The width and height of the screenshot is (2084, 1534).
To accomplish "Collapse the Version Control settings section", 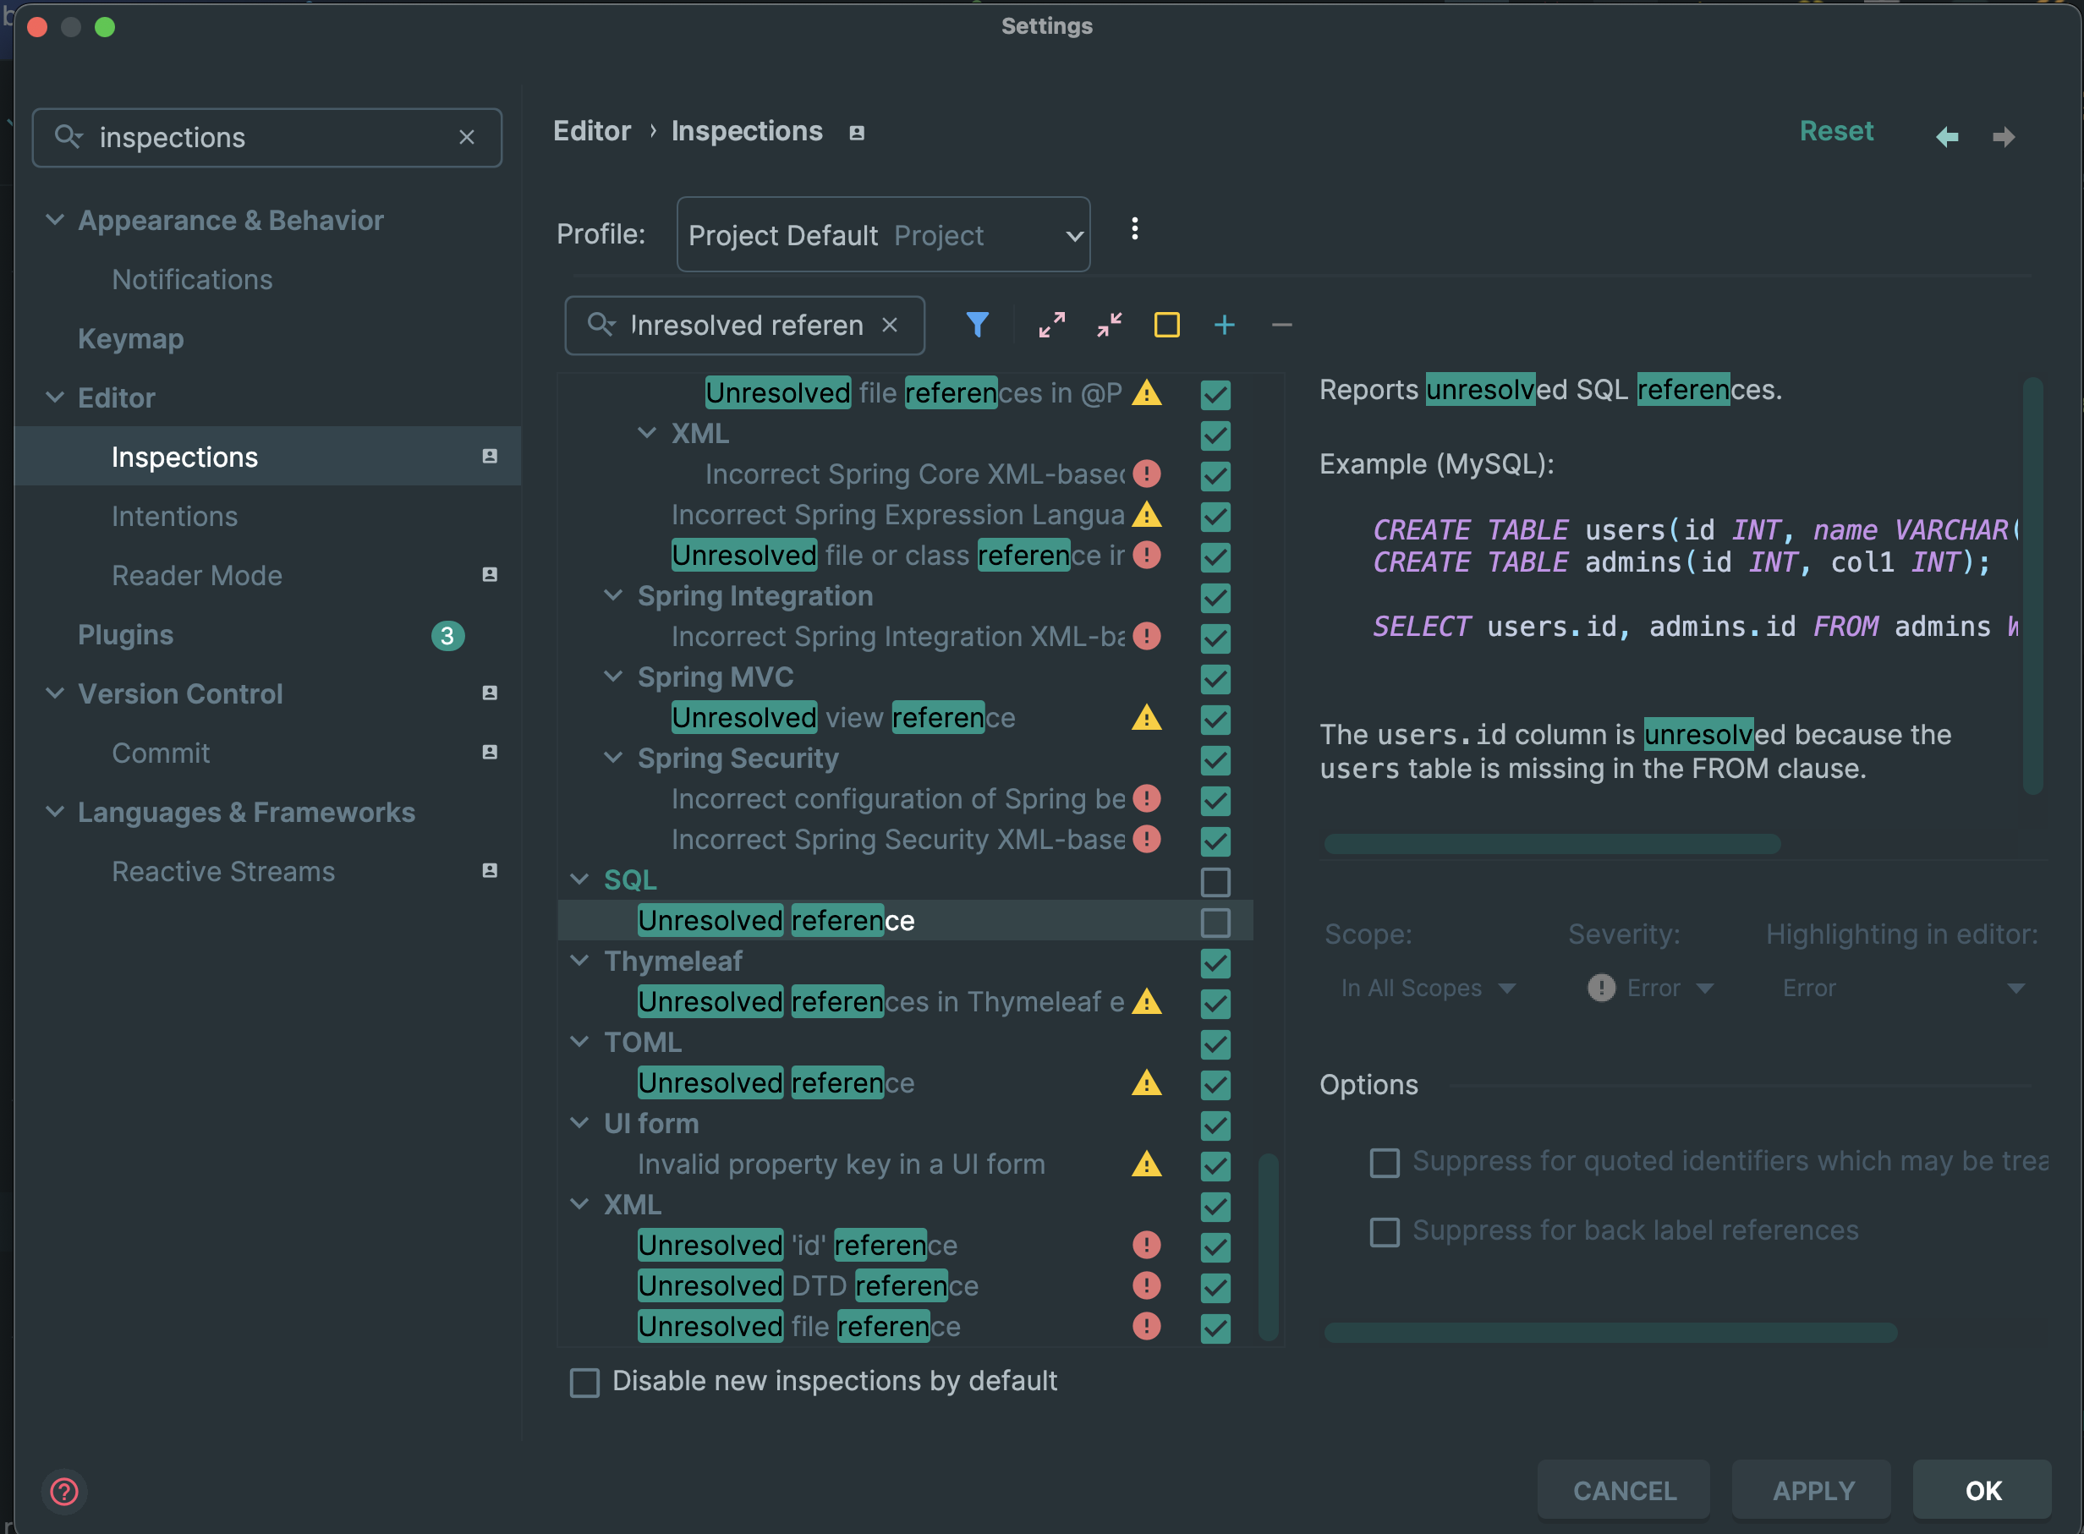I will (x=55, y=693).
